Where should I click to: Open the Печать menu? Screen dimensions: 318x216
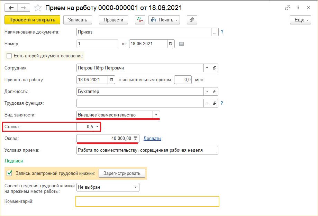(164, 20)
